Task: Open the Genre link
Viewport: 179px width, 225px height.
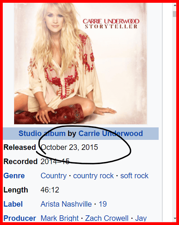Action: tap(14, 175)
